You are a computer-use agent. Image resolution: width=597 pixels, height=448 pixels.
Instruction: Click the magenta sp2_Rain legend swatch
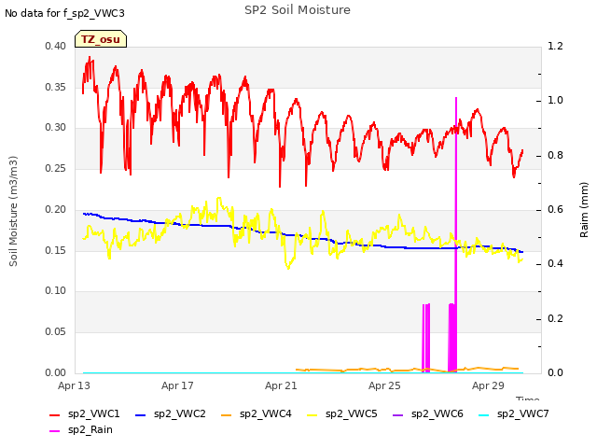(x=55, y=431)
